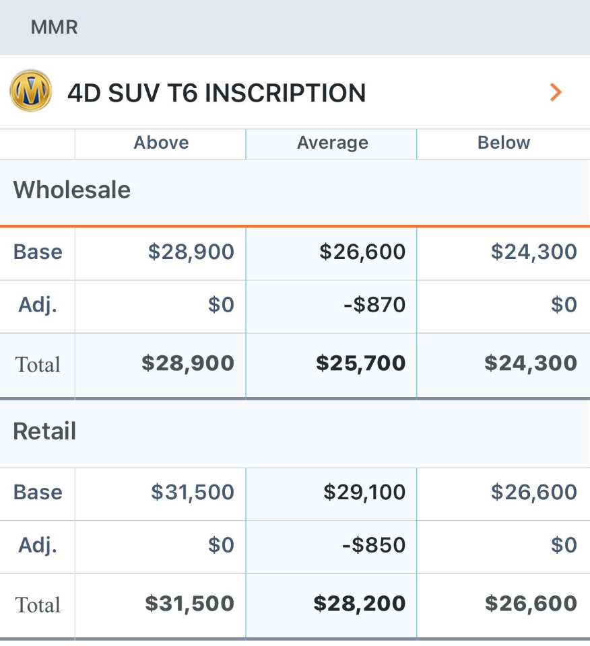Select the Above condition column header
This screenshot has width=590, height=646.
161,143
